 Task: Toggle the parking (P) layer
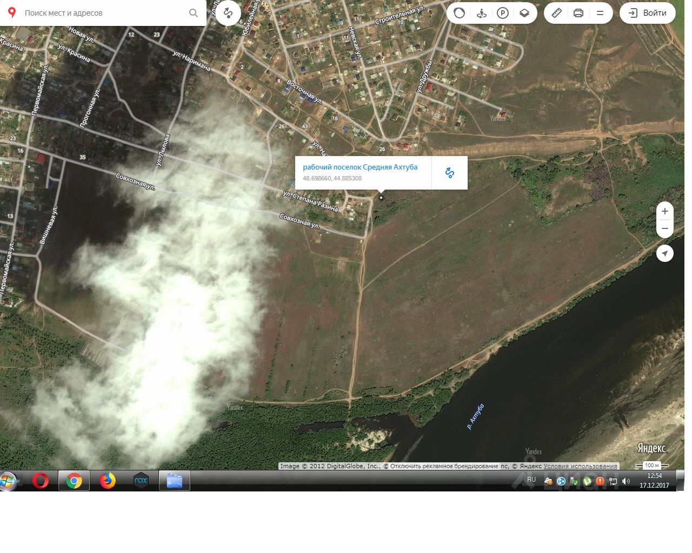coord(503,13)
